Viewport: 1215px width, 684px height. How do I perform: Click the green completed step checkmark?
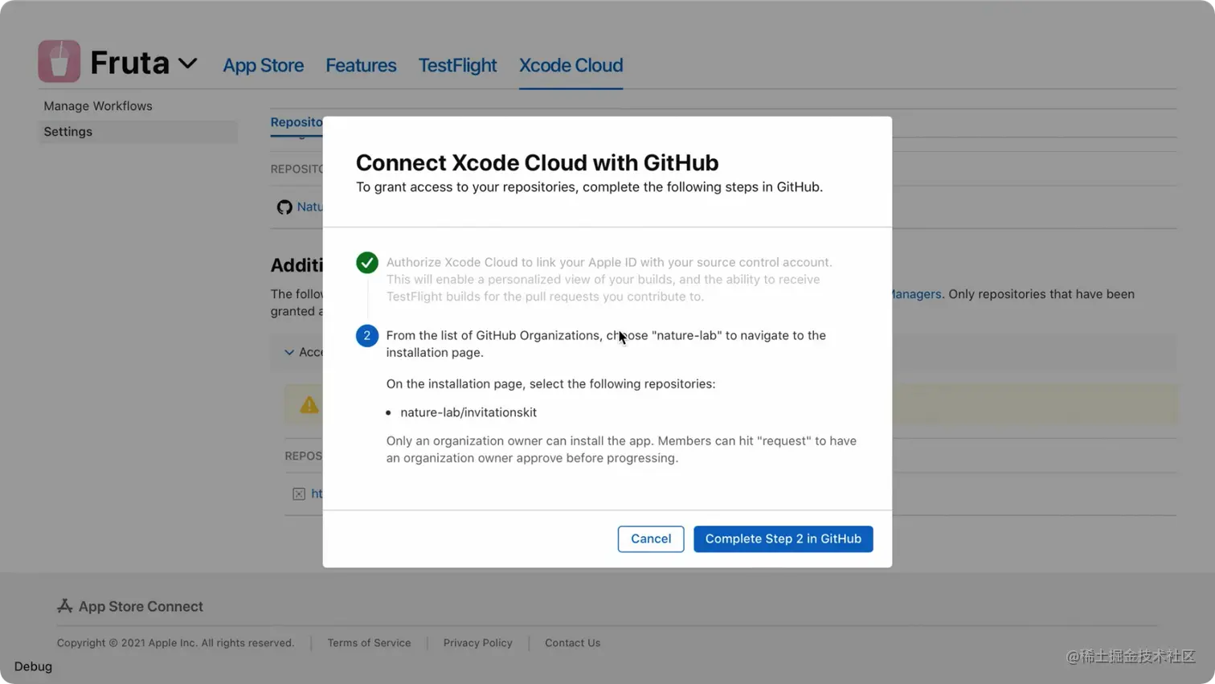click(367, 263)
